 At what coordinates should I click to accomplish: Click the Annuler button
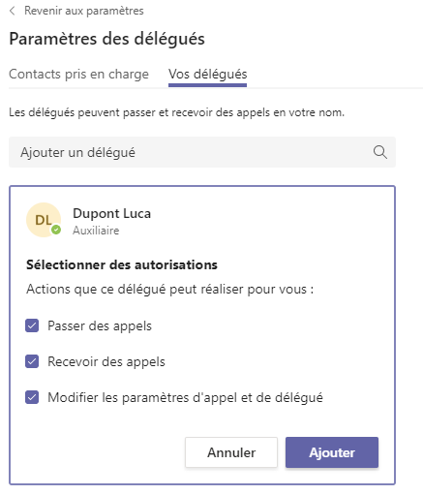click(x=231, y=452)
